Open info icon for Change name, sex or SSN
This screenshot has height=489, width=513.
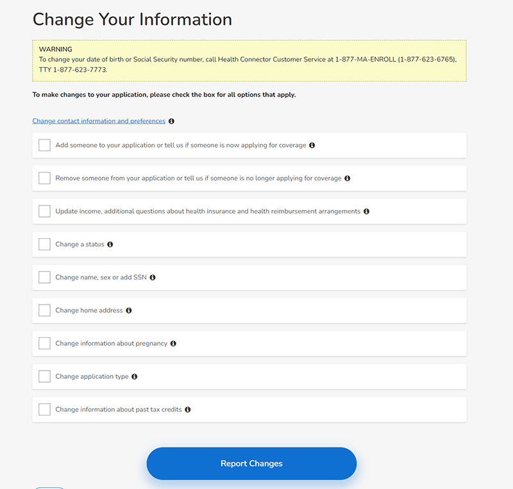click(x=153, y=277)
